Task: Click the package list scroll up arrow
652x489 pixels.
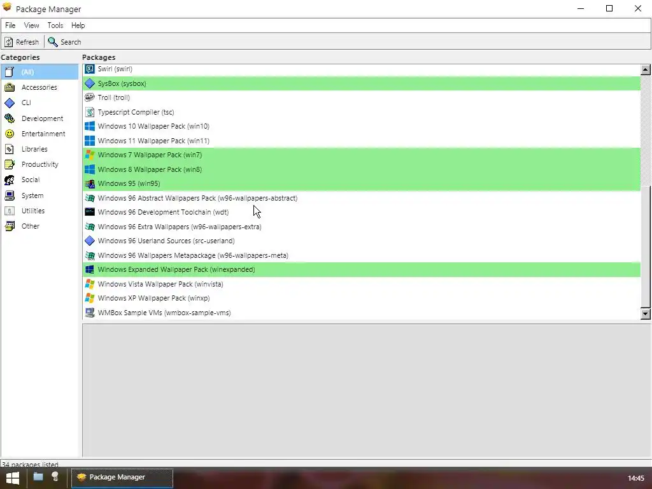Action: [x=646, y=69]
